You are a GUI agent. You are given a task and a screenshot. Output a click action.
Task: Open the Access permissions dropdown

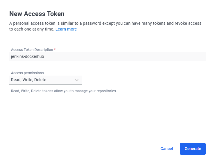pyautogui.click(x=46, y=80)
